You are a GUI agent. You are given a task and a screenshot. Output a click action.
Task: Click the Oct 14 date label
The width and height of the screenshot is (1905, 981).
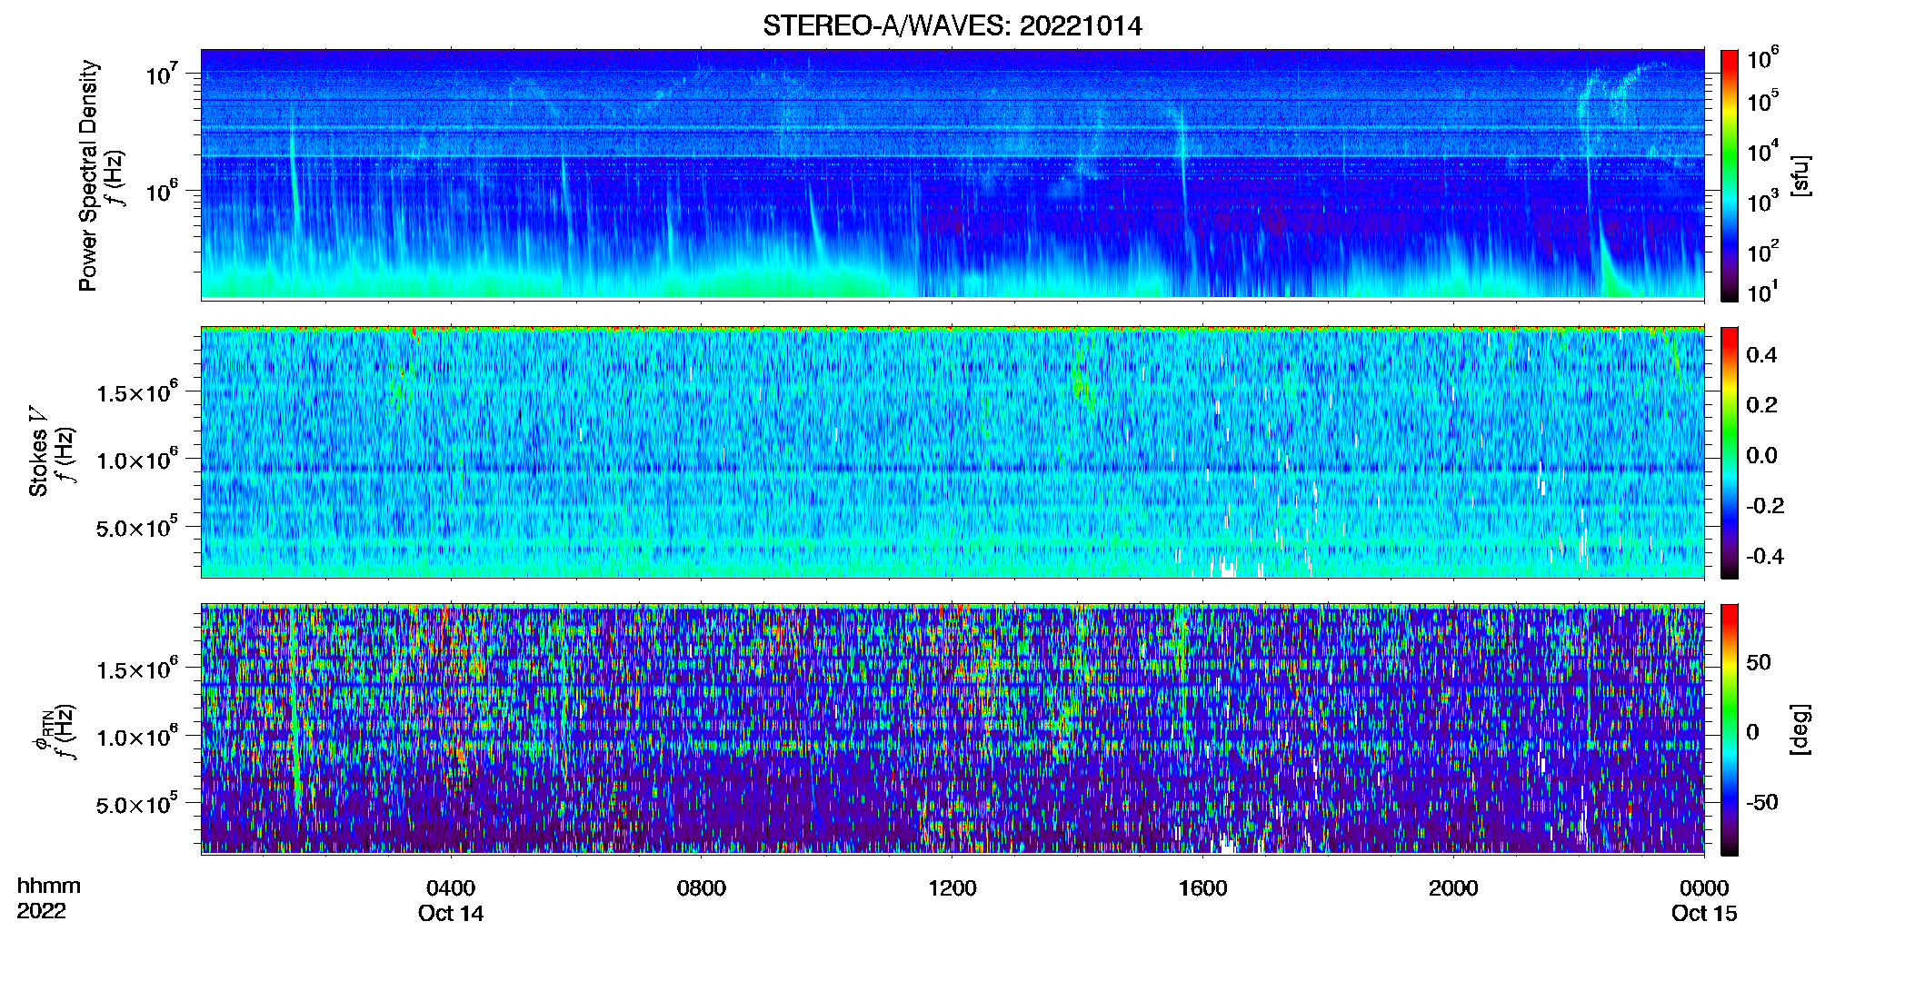(451, 913)
